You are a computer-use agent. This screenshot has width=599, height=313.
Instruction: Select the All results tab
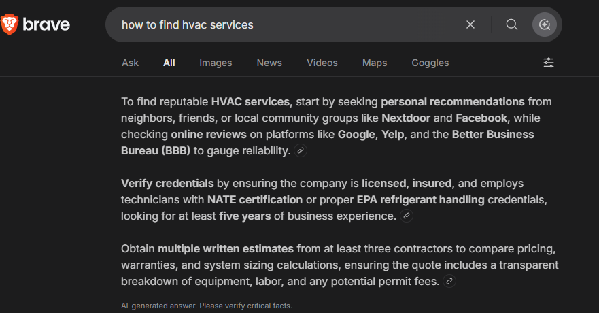pyautogui.click(x=169, y=63)
